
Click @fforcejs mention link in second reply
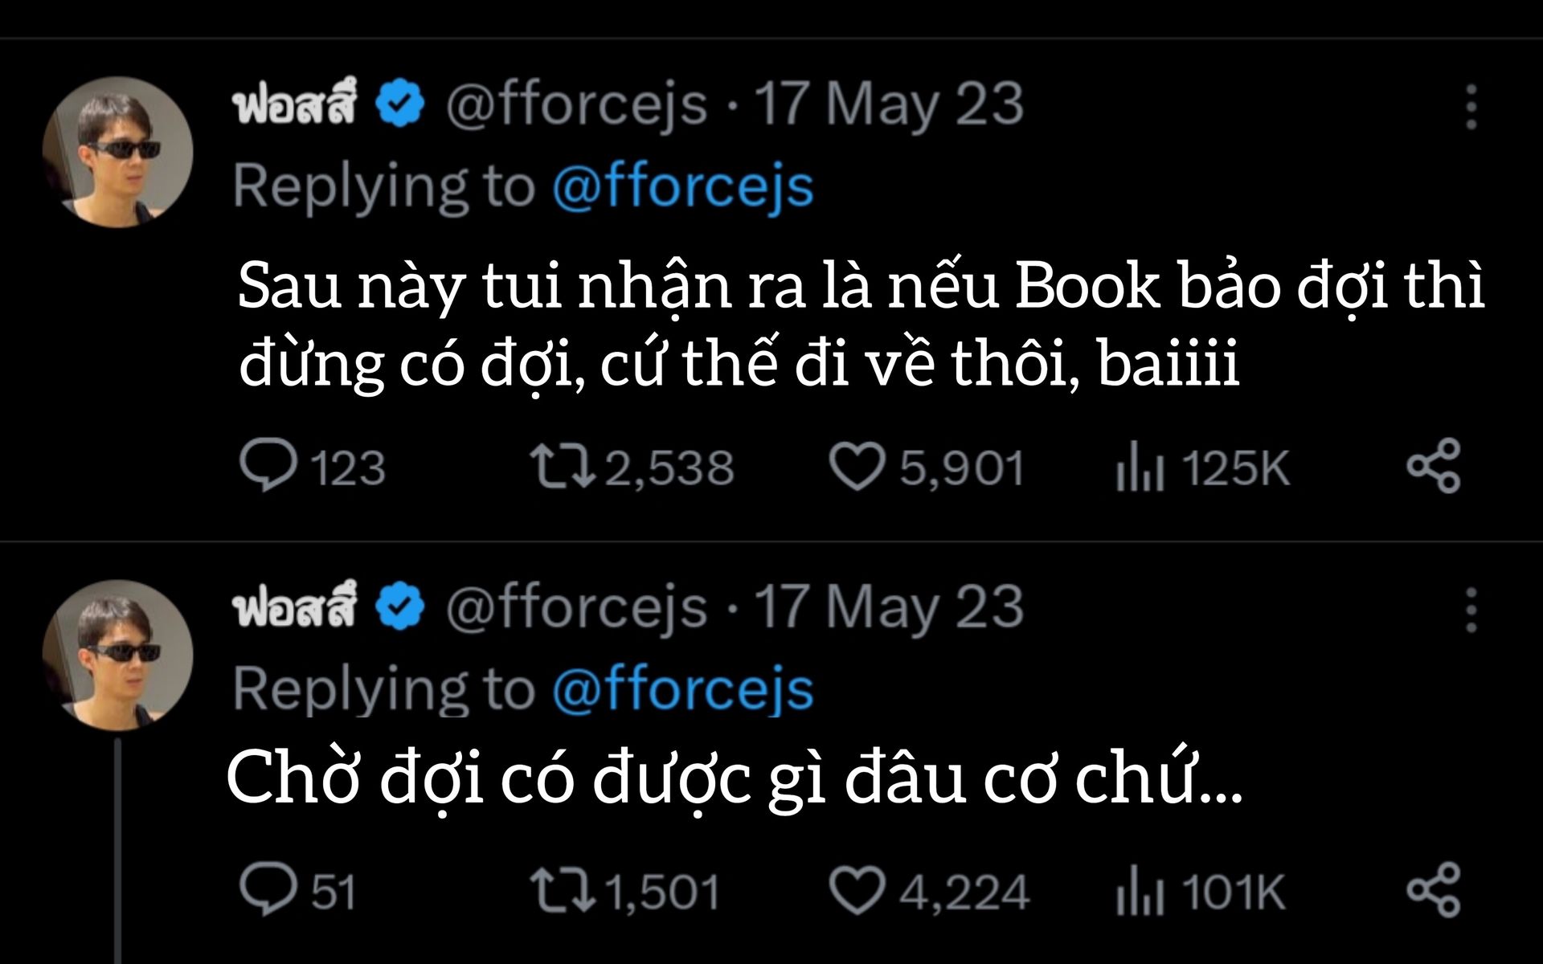click(x=682, y=690)
